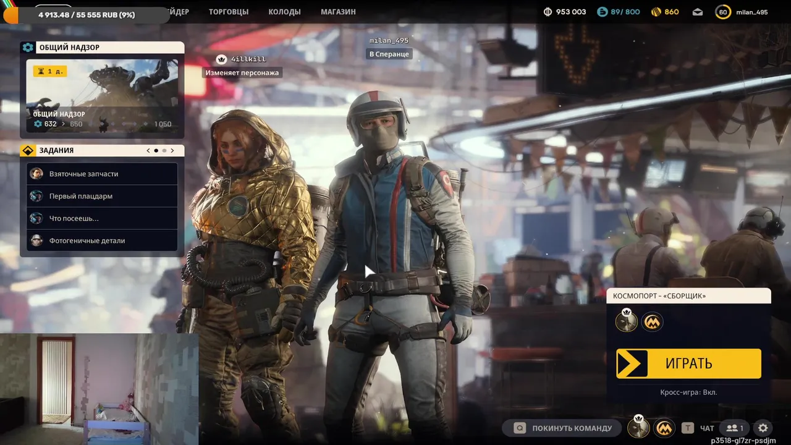Open the Колоды tab

tap(284, 12)
